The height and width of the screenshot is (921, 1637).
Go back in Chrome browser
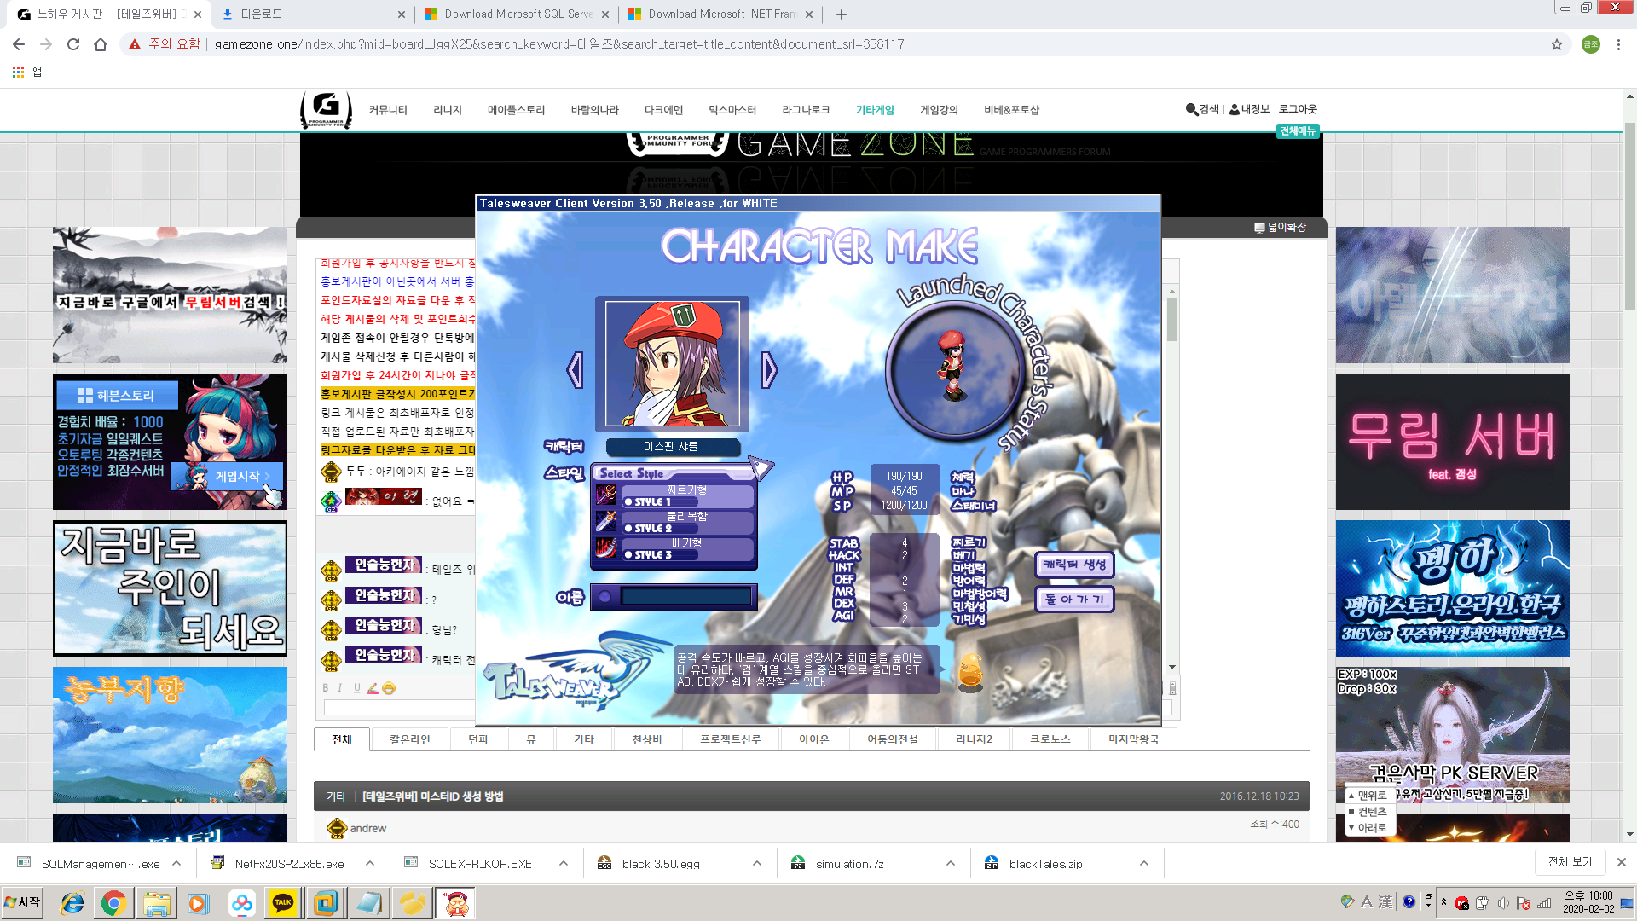coord(19,44)
